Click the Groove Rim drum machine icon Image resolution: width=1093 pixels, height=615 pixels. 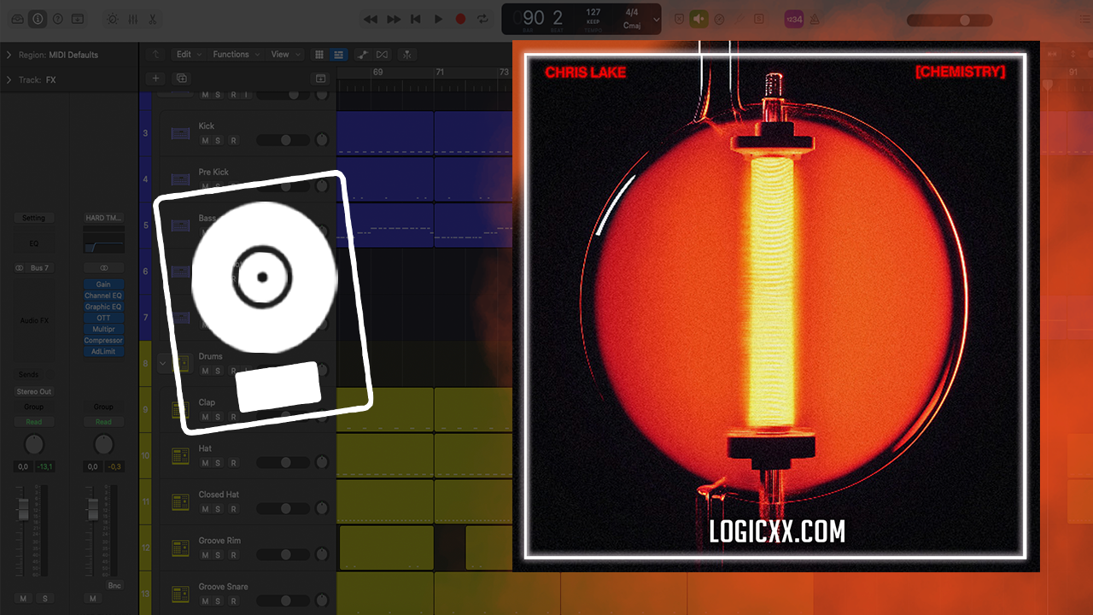pyautogui.click(x=180, y=548)
